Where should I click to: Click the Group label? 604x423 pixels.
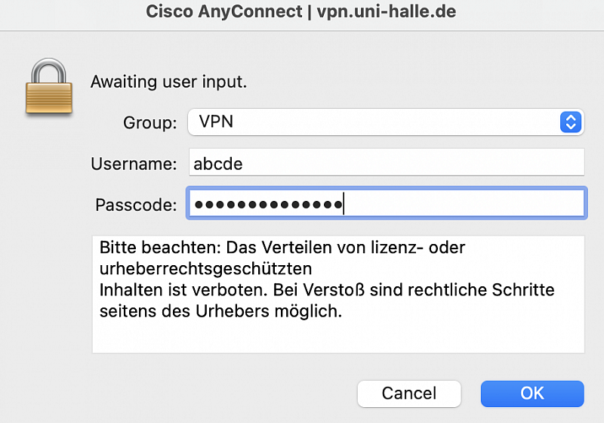pos(149,123)
